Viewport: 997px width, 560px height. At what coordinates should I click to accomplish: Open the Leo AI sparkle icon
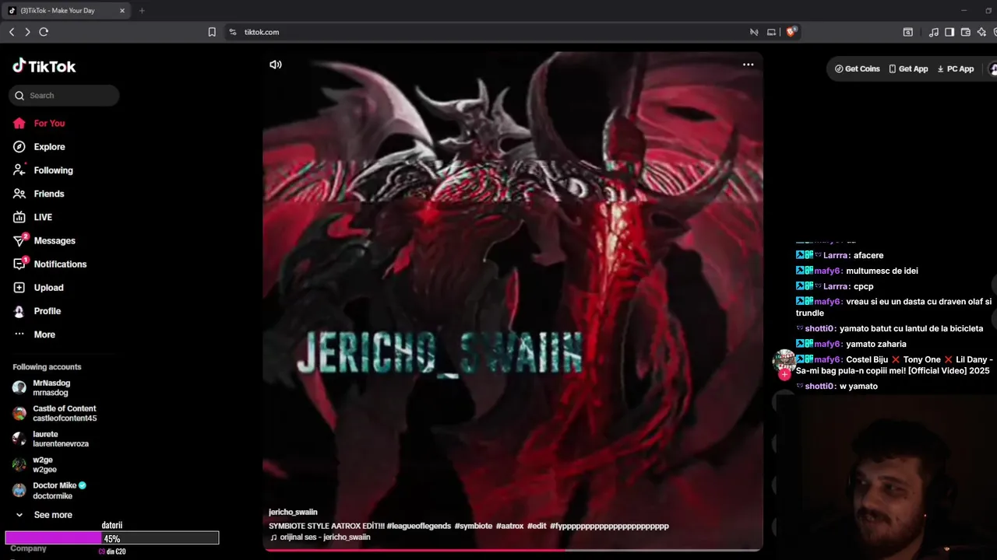click(x=981, y=32)
